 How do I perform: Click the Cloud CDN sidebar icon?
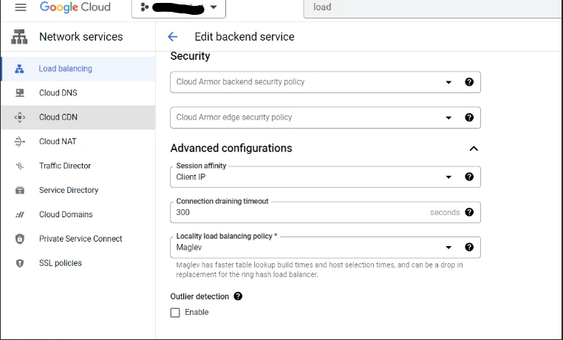20,118
